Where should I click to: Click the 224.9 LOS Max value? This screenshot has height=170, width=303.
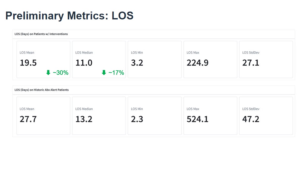(198, 63)
